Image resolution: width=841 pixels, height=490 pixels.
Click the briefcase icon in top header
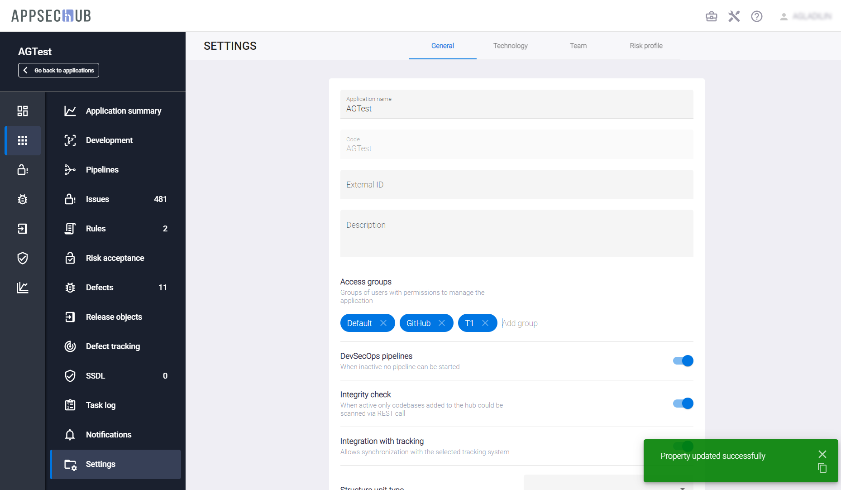711,17
